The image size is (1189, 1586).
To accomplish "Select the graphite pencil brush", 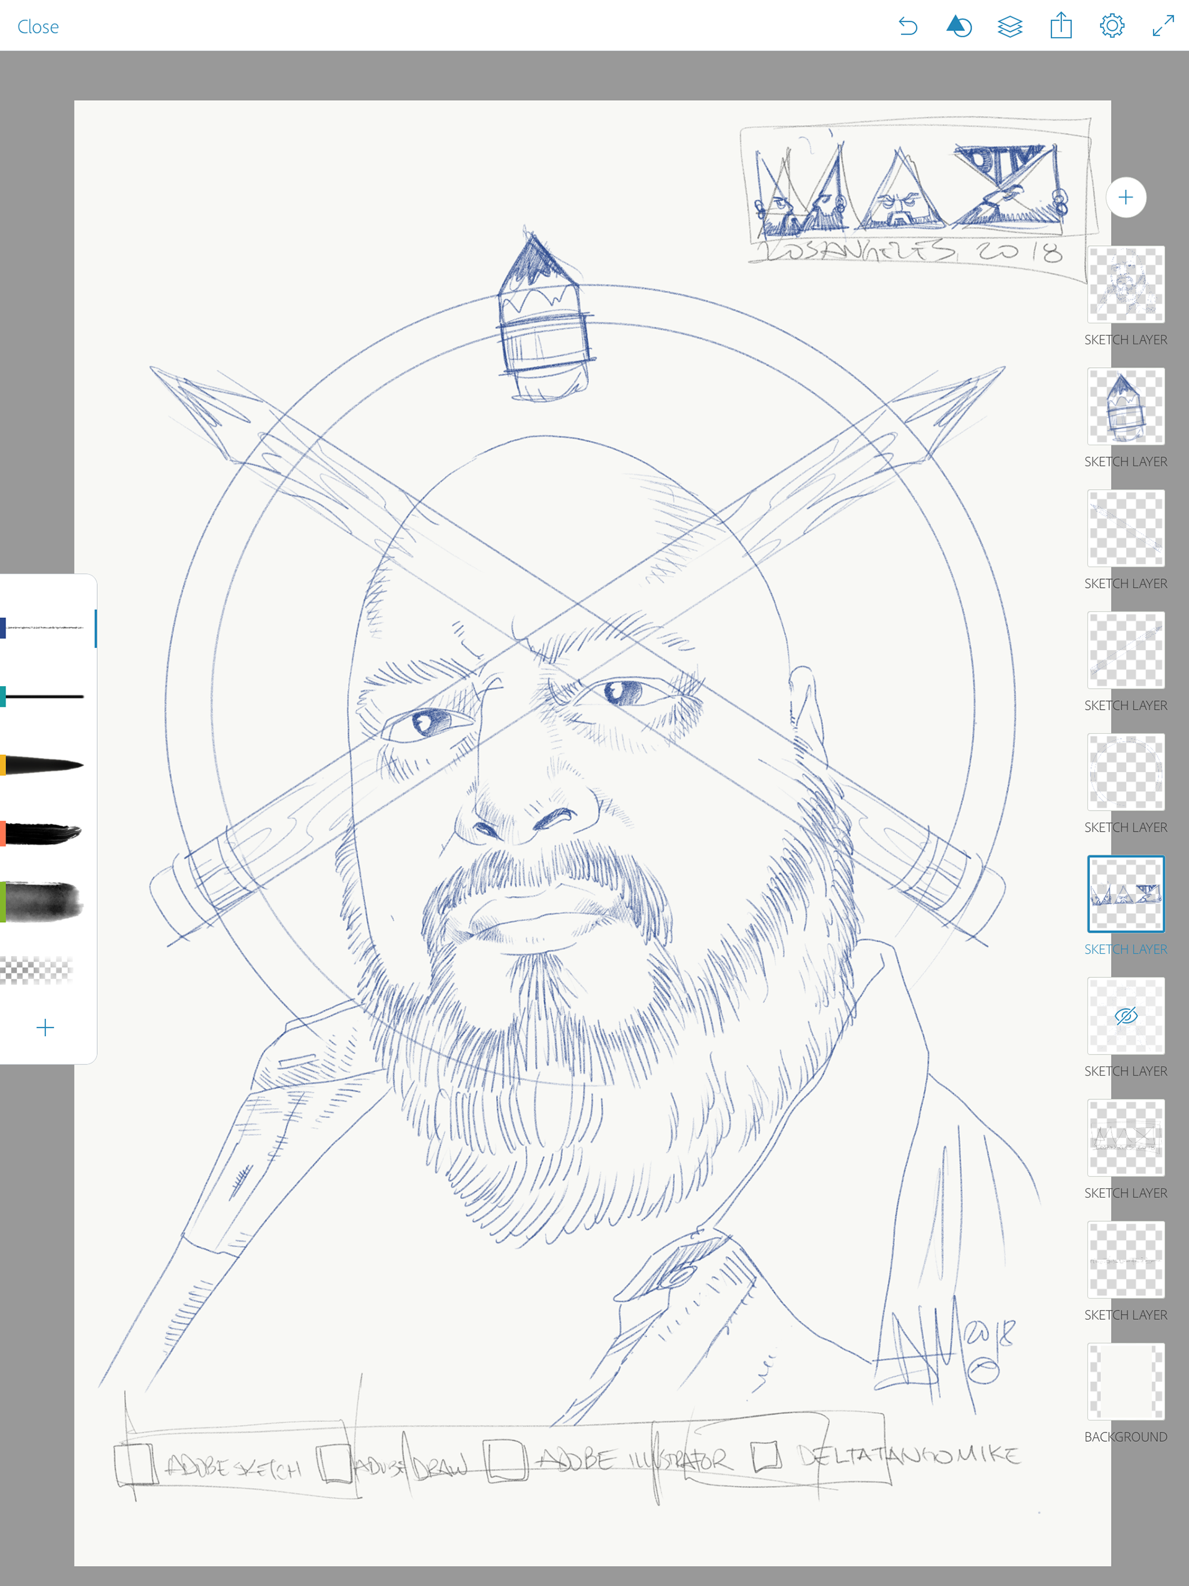I will tap(46, 628).
